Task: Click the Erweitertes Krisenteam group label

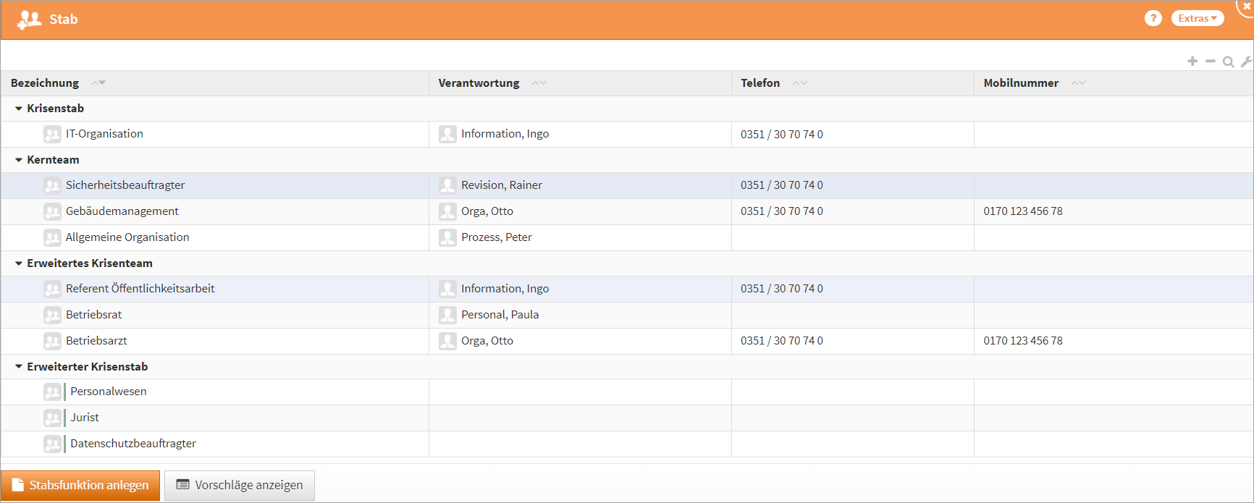Action: [x=90, y=263]
